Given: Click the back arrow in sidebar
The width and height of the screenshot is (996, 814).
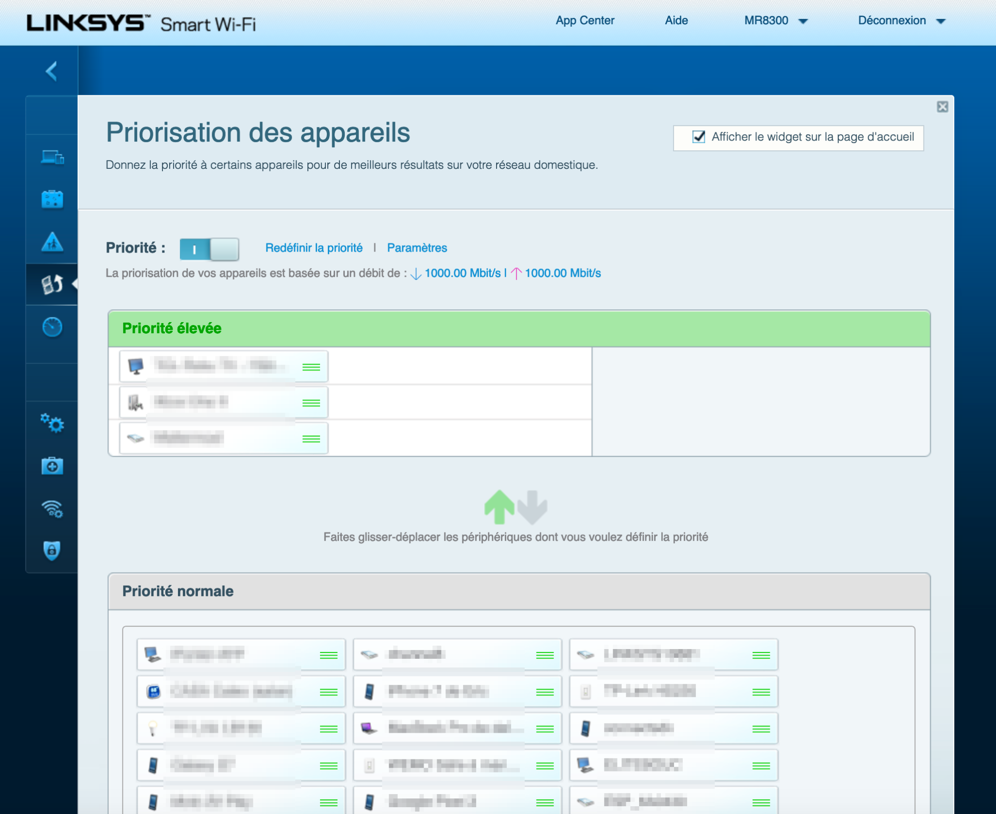Looking at the screenshot, I should 52,71.
